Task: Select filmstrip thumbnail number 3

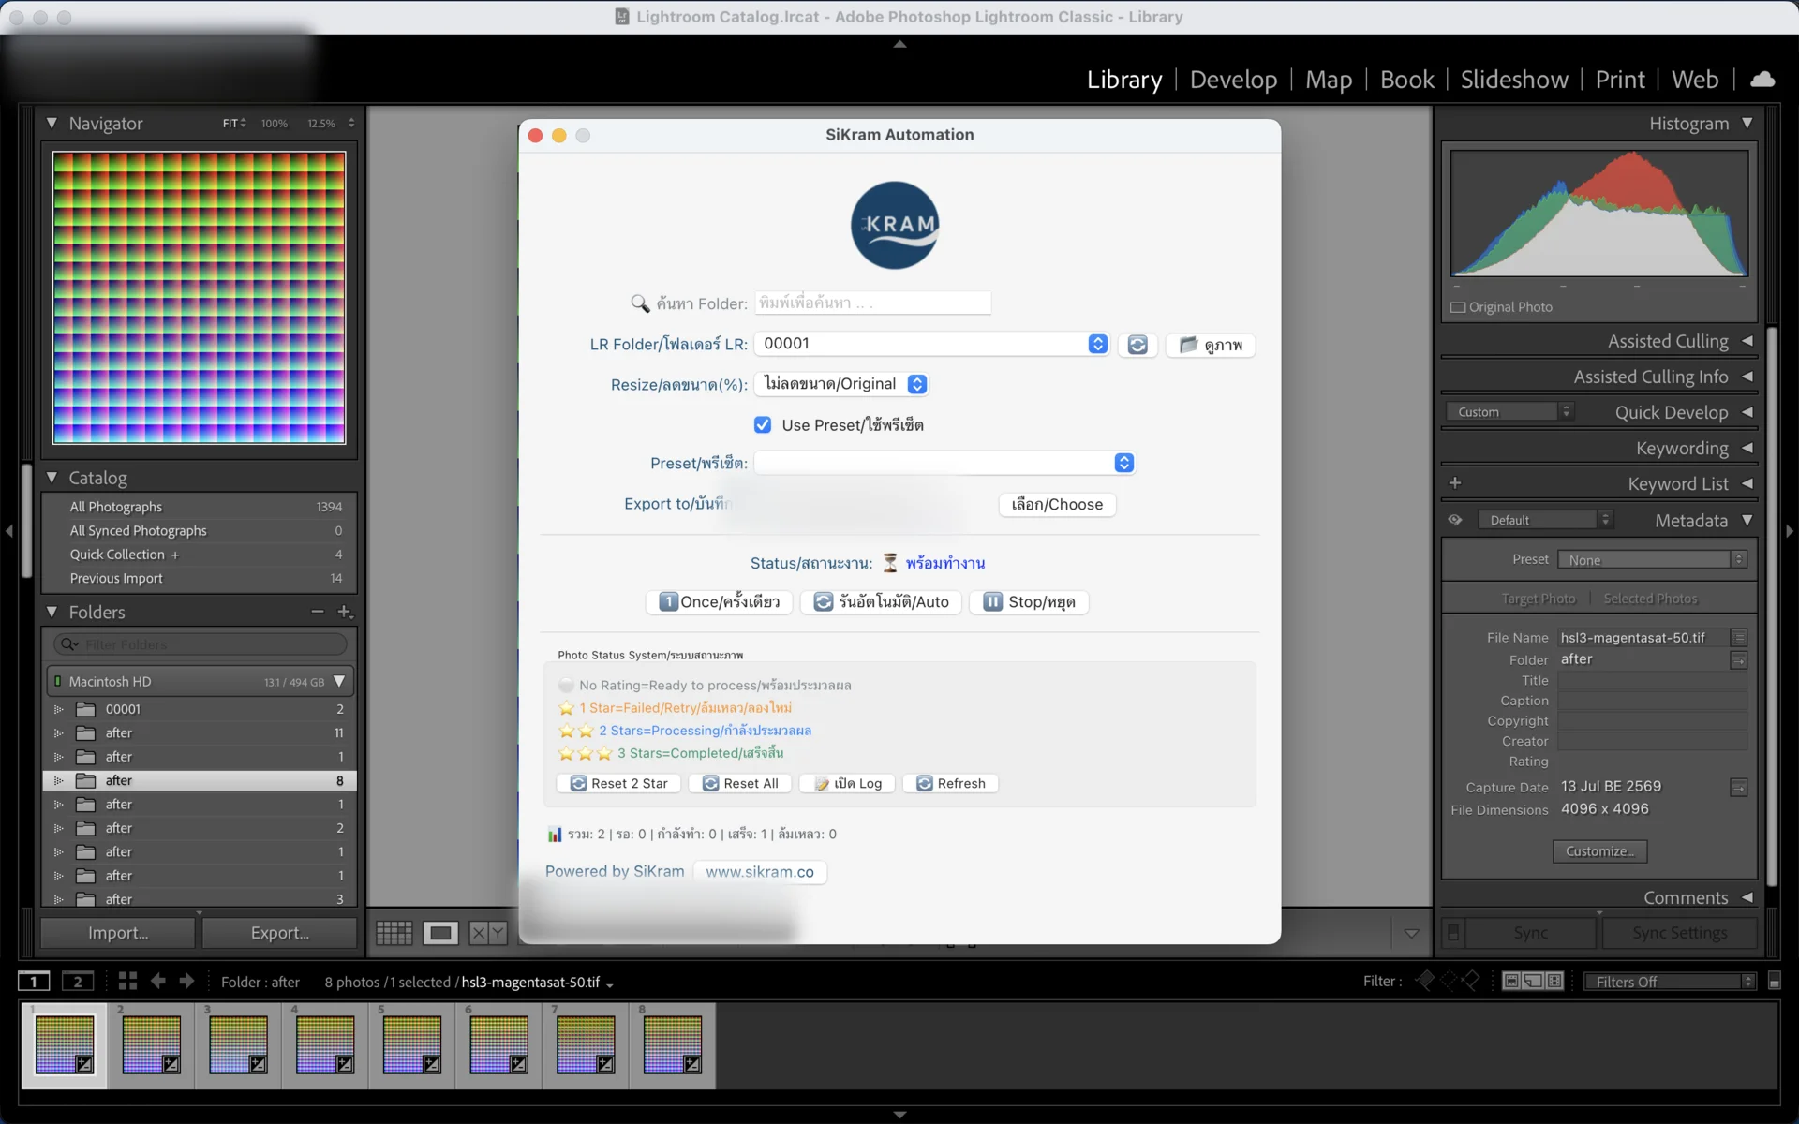Action: click(238, 1045)
